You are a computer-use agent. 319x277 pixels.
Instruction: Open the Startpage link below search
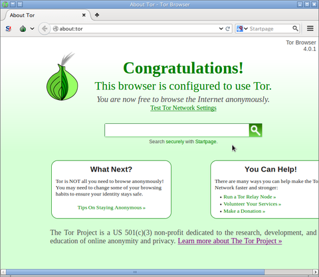click(206, 142)
